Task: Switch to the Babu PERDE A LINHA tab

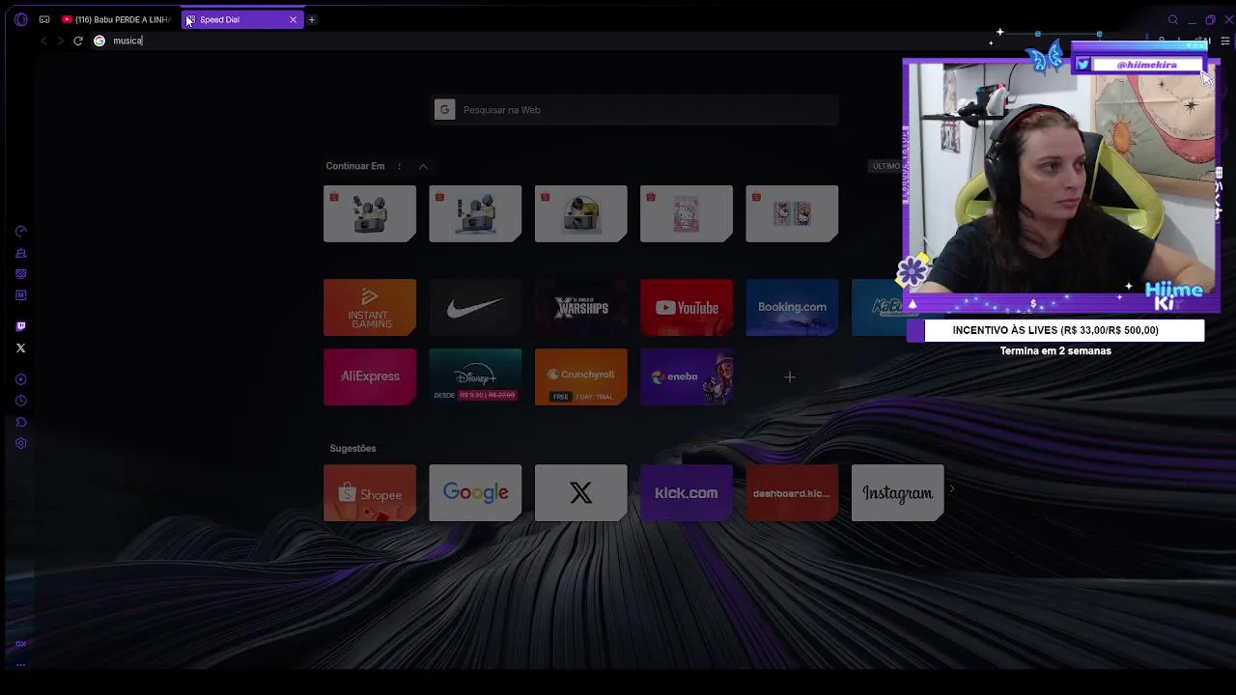Action: click(x=115, y=19)
